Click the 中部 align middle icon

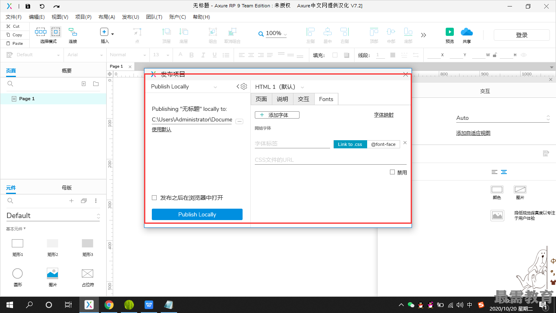(391, 32)
